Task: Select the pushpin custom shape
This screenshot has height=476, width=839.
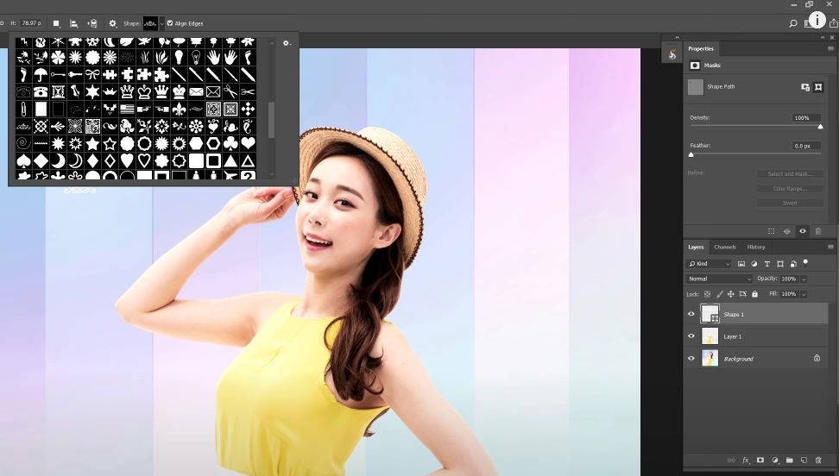Action: (x=75, y=92)
